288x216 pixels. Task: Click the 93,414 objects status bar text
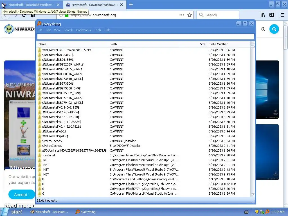coord(47,201)
